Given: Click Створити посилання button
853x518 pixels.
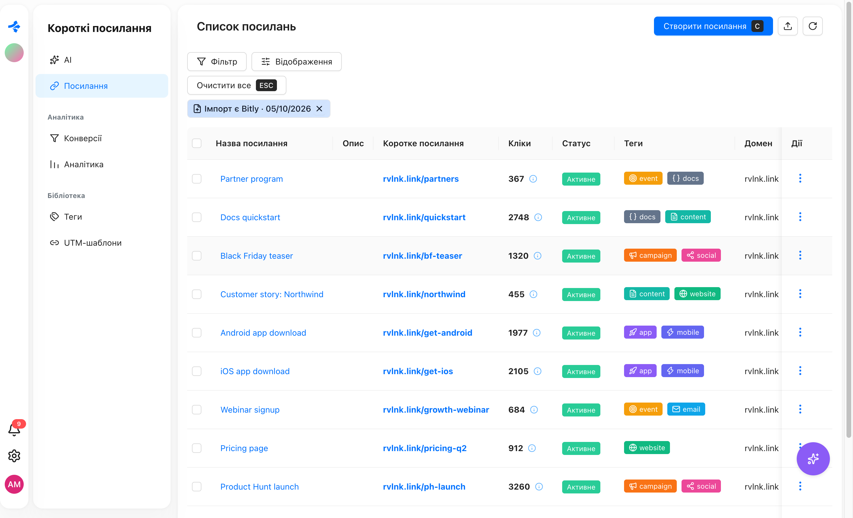Looking at the screenshot, I should (713, 26).
